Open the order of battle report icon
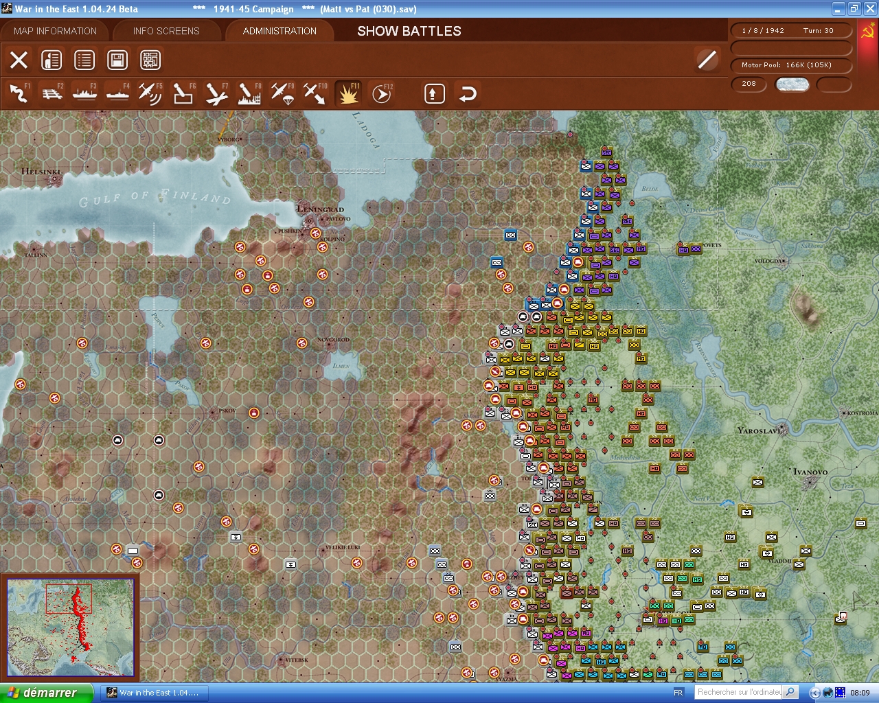 [52, 60]
